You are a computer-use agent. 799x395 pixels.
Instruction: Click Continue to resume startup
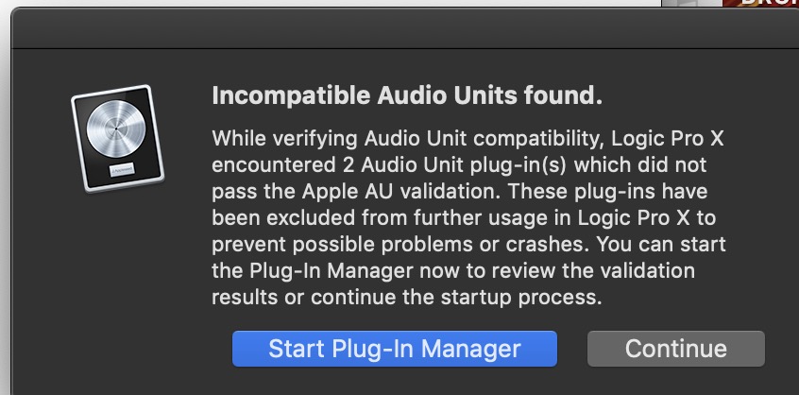[x=675, y=348]
